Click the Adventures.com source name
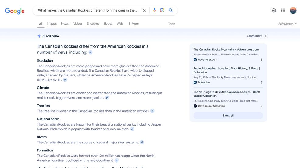The image size is (300, 168). pos(208,60)
